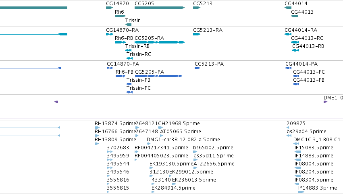Select the Trissin-PC protein label

(139, 88)
